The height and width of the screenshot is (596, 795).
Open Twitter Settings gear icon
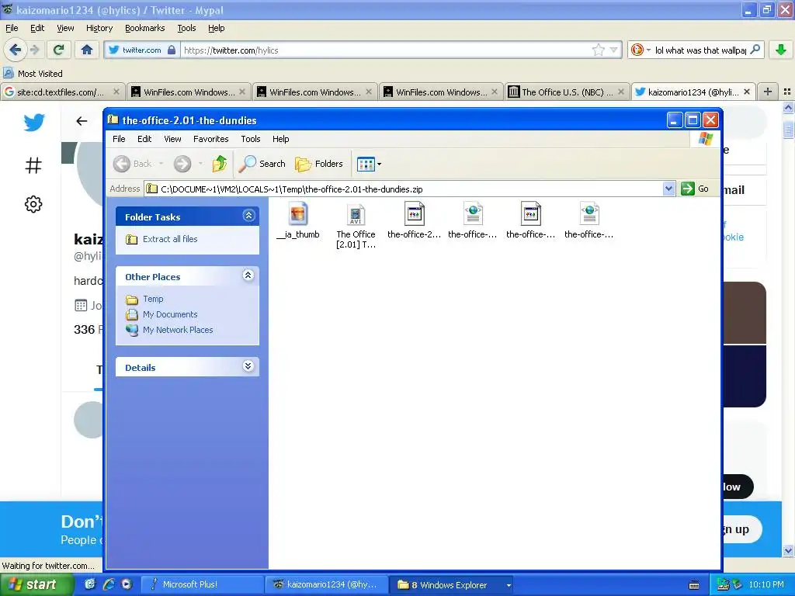[33, 204]
